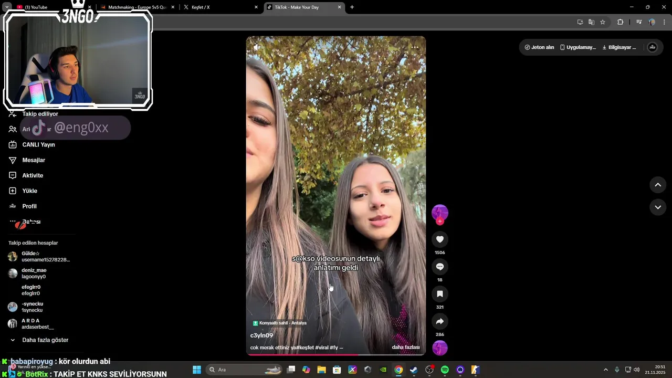Open Task View on taskbar
This screenshot has height=378, width=672.
pyautogui.click(x=291, y=370)
